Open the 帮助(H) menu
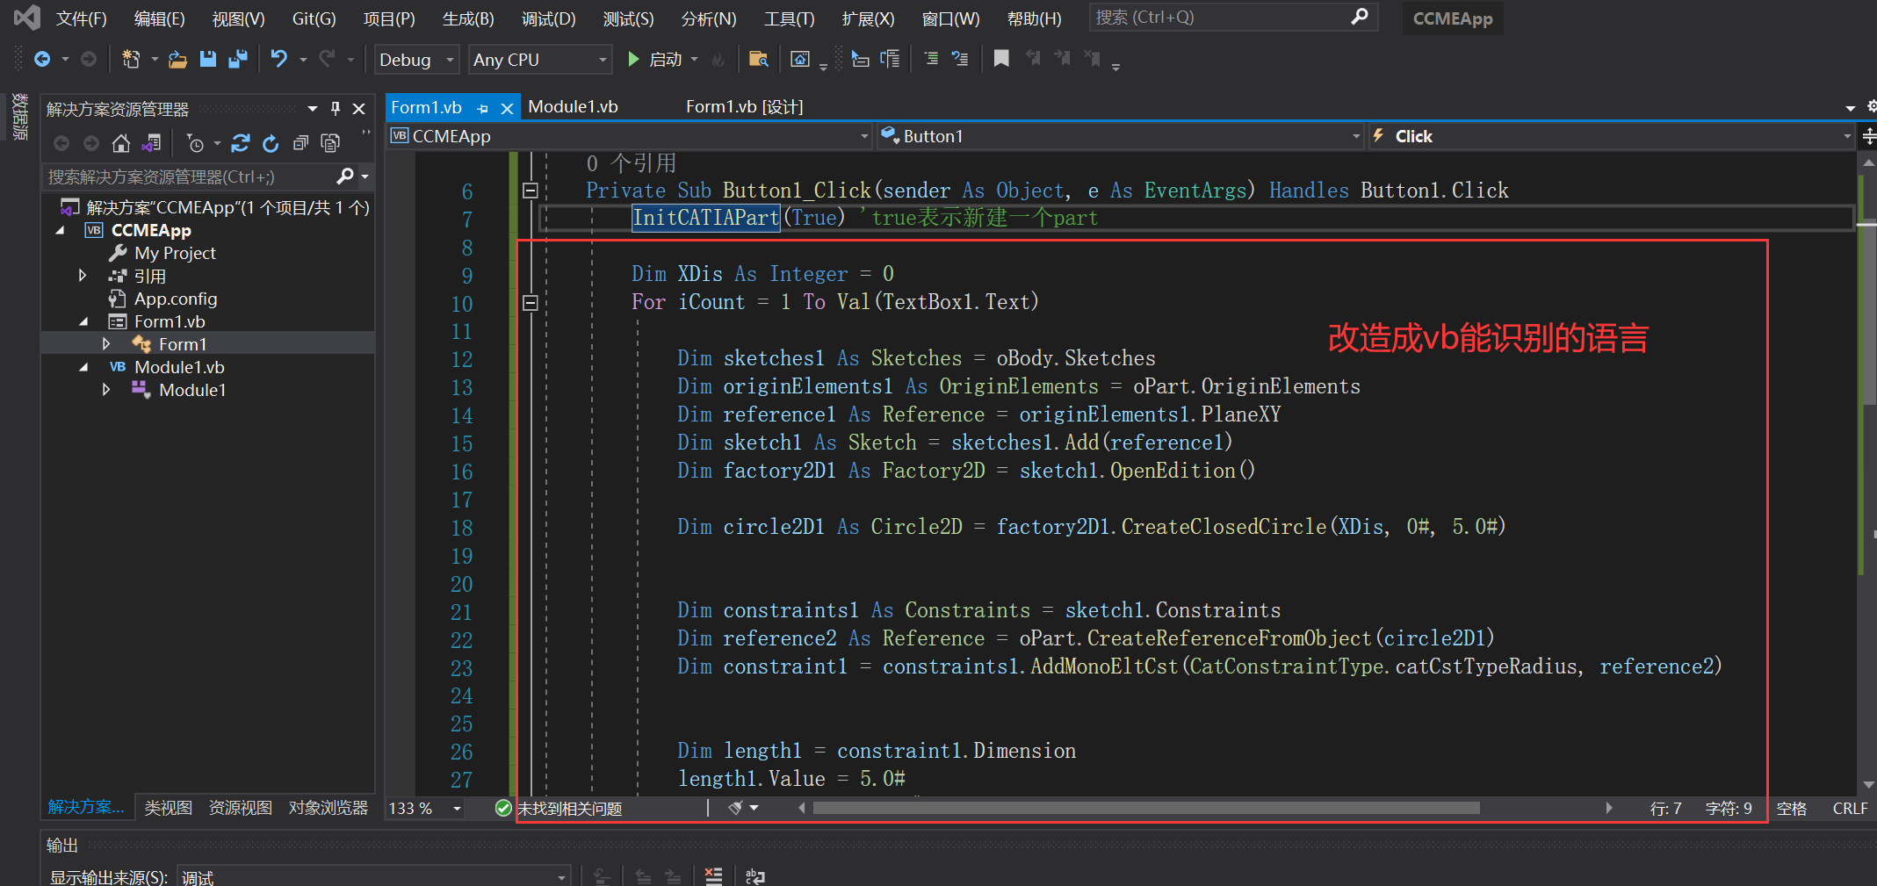1877x886 pixels. coord(1034,18)
